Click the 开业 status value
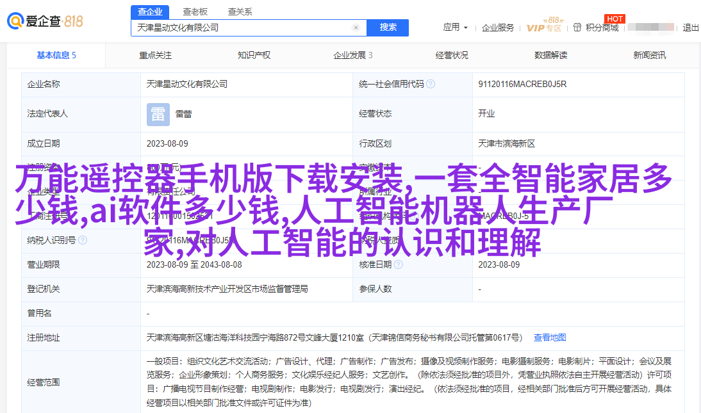 [x=486, y=114]
